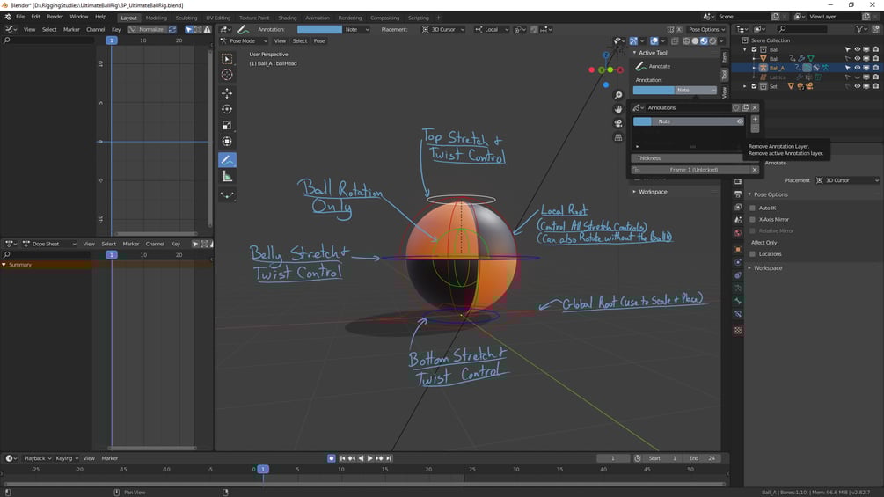884x497 pixels.
Task: Click the Note layer color swatch in Annotations
Action: [x=642, y=121]
